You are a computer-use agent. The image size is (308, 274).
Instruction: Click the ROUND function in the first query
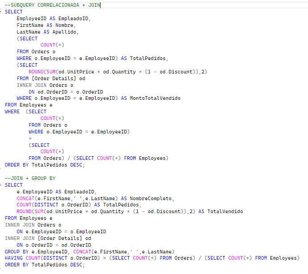coord(36,72)
